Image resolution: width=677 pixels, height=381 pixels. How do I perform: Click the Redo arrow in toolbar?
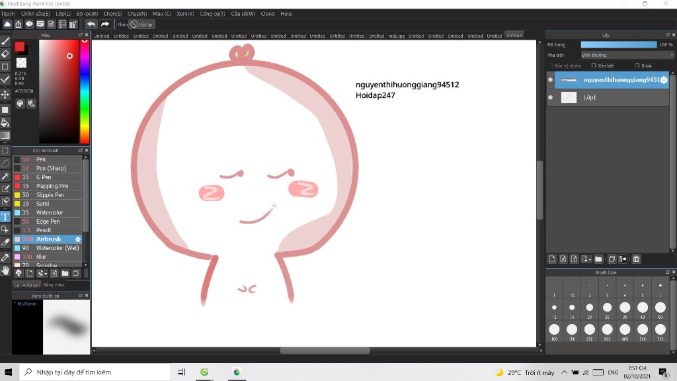[x=105, y=24]
